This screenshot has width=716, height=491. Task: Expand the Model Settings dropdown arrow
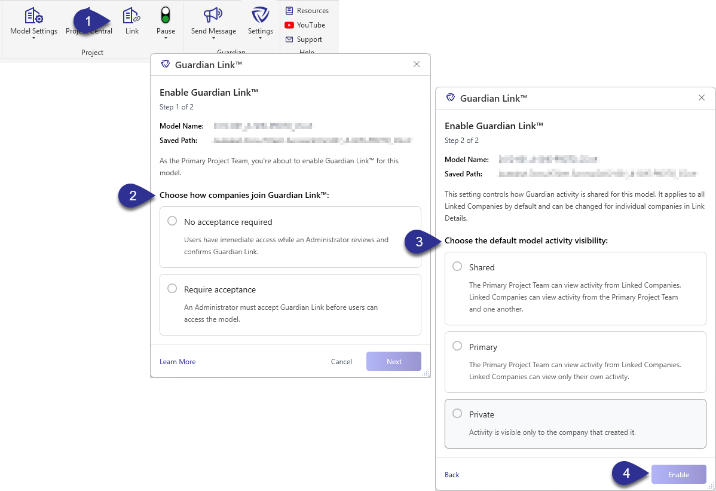click(33, 38)
